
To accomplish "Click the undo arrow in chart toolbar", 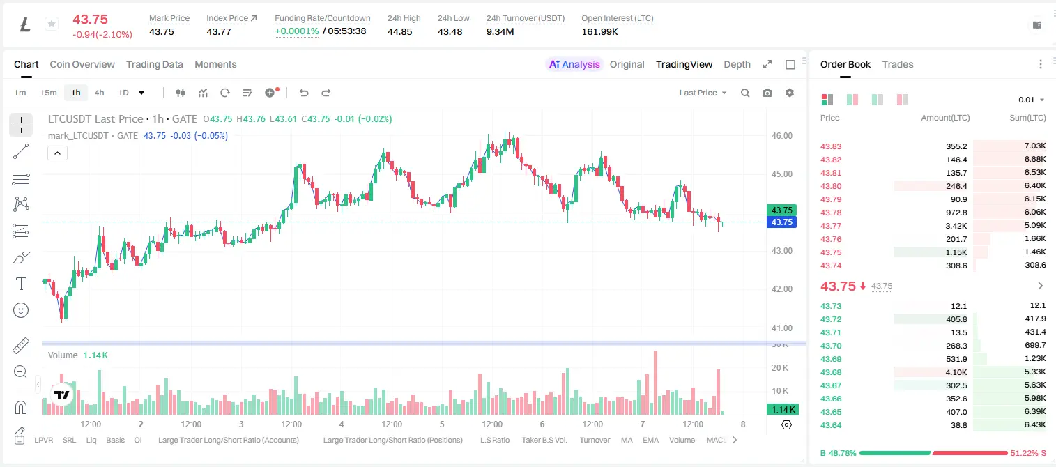I will pos(303,93).
